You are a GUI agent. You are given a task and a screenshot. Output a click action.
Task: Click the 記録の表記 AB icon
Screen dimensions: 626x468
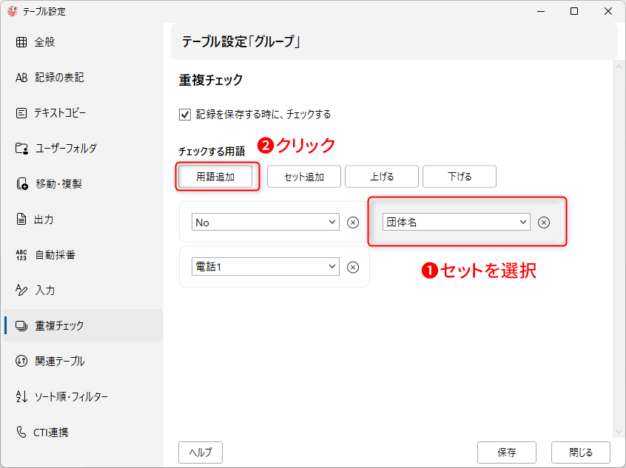pyautogui.click(x=21, y=78)
